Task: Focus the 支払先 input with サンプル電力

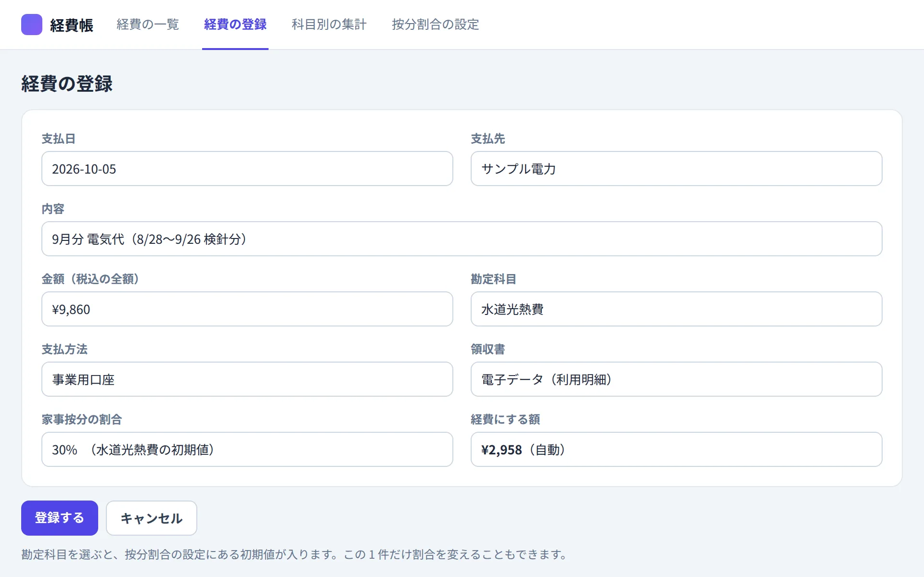Action: click(676, 169)
